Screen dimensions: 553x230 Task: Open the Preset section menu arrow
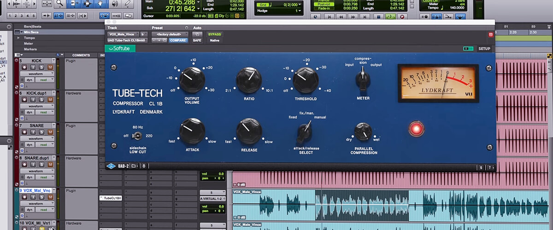click(x=187, y=28)
